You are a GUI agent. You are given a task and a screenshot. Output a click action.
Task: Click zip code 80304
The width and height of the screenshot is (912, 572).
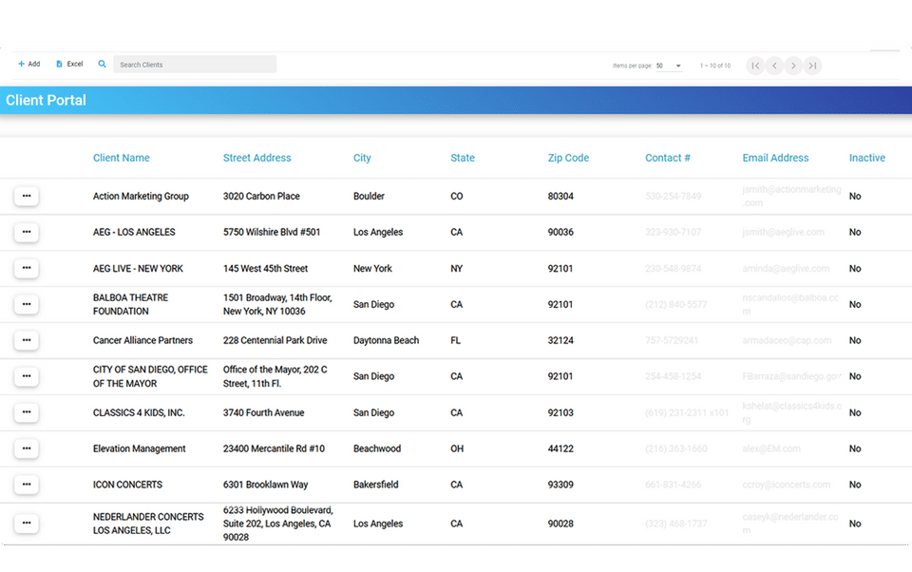pyautogui.click(x=560, y=196)
